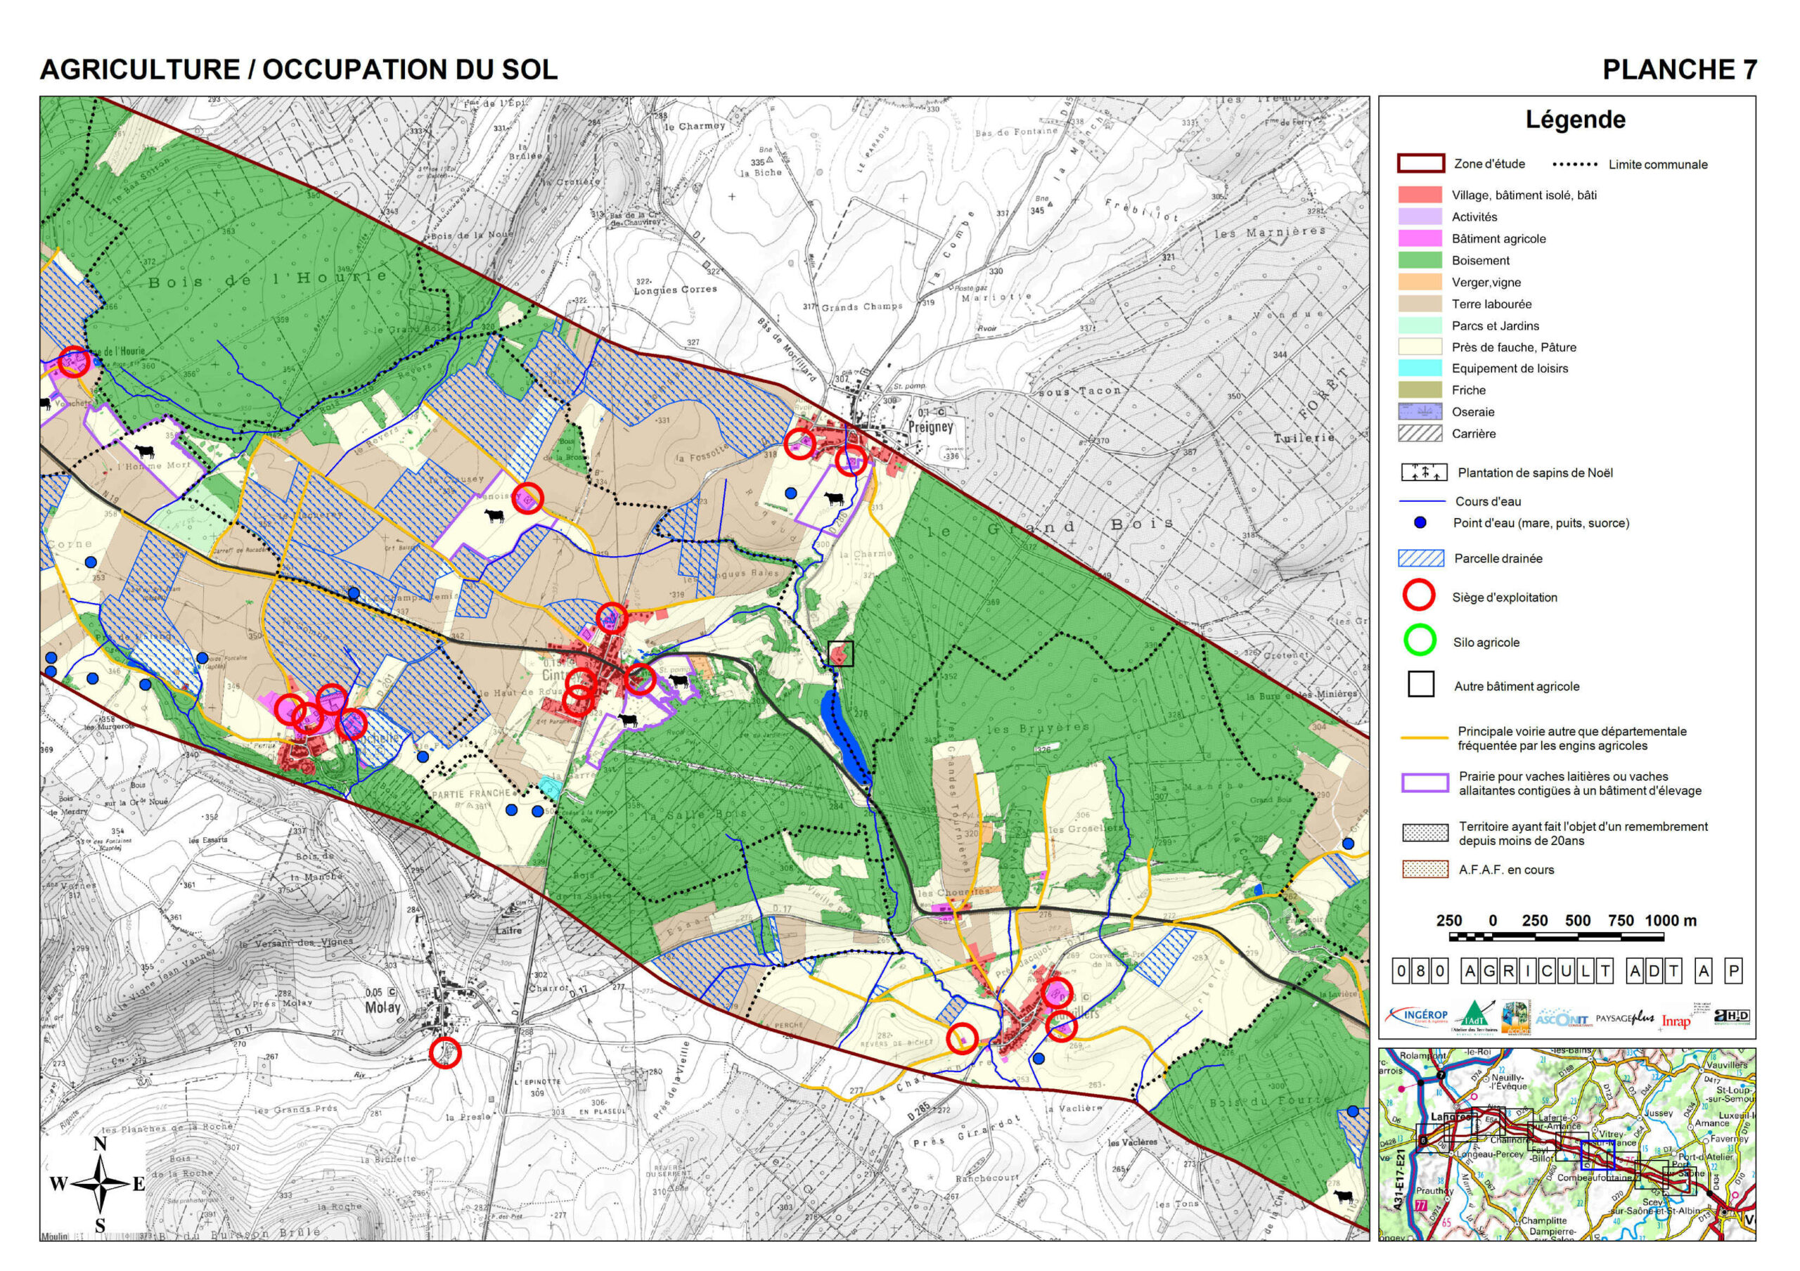Click the 'les Bruyères' label on map

point(1037,728)
